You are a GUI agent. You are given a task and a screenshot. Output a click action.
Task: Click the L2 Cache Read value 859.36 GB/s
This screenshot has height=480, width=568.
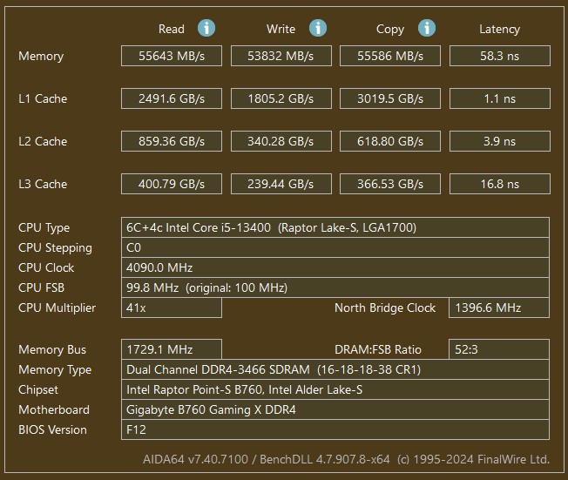click(x=172, y=141)
